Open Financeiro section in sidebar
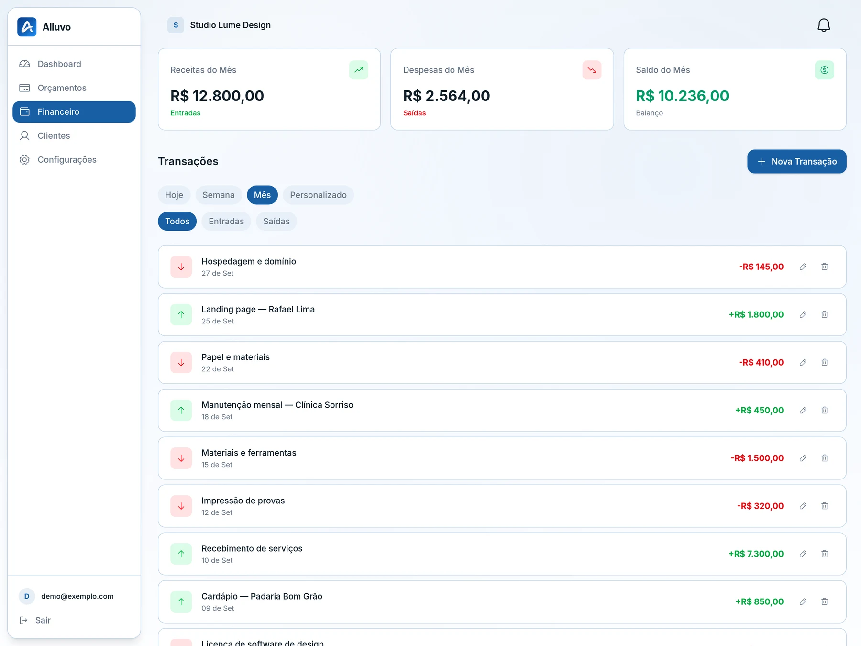This screenshot has width=861, height=646. click(74, 112)
